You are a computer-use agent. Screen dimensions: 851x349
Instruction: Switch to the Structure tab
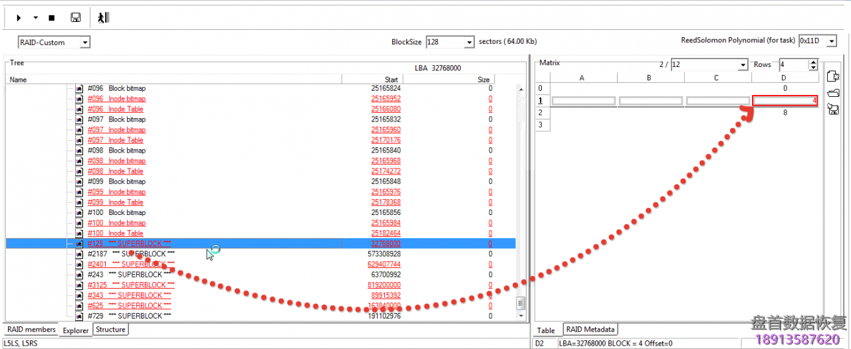tap(110, 329)
